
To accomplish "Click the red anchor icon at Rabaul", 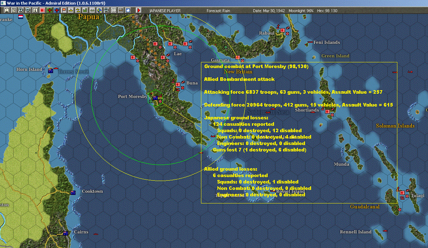I will tap(277, 27).
